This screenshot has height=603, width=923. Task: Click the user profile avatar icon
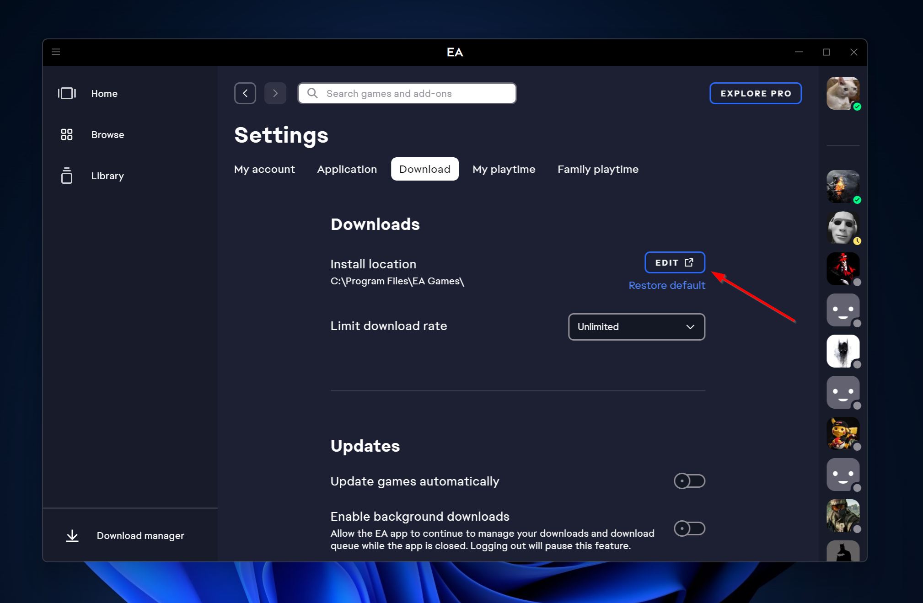click(843, 93)
